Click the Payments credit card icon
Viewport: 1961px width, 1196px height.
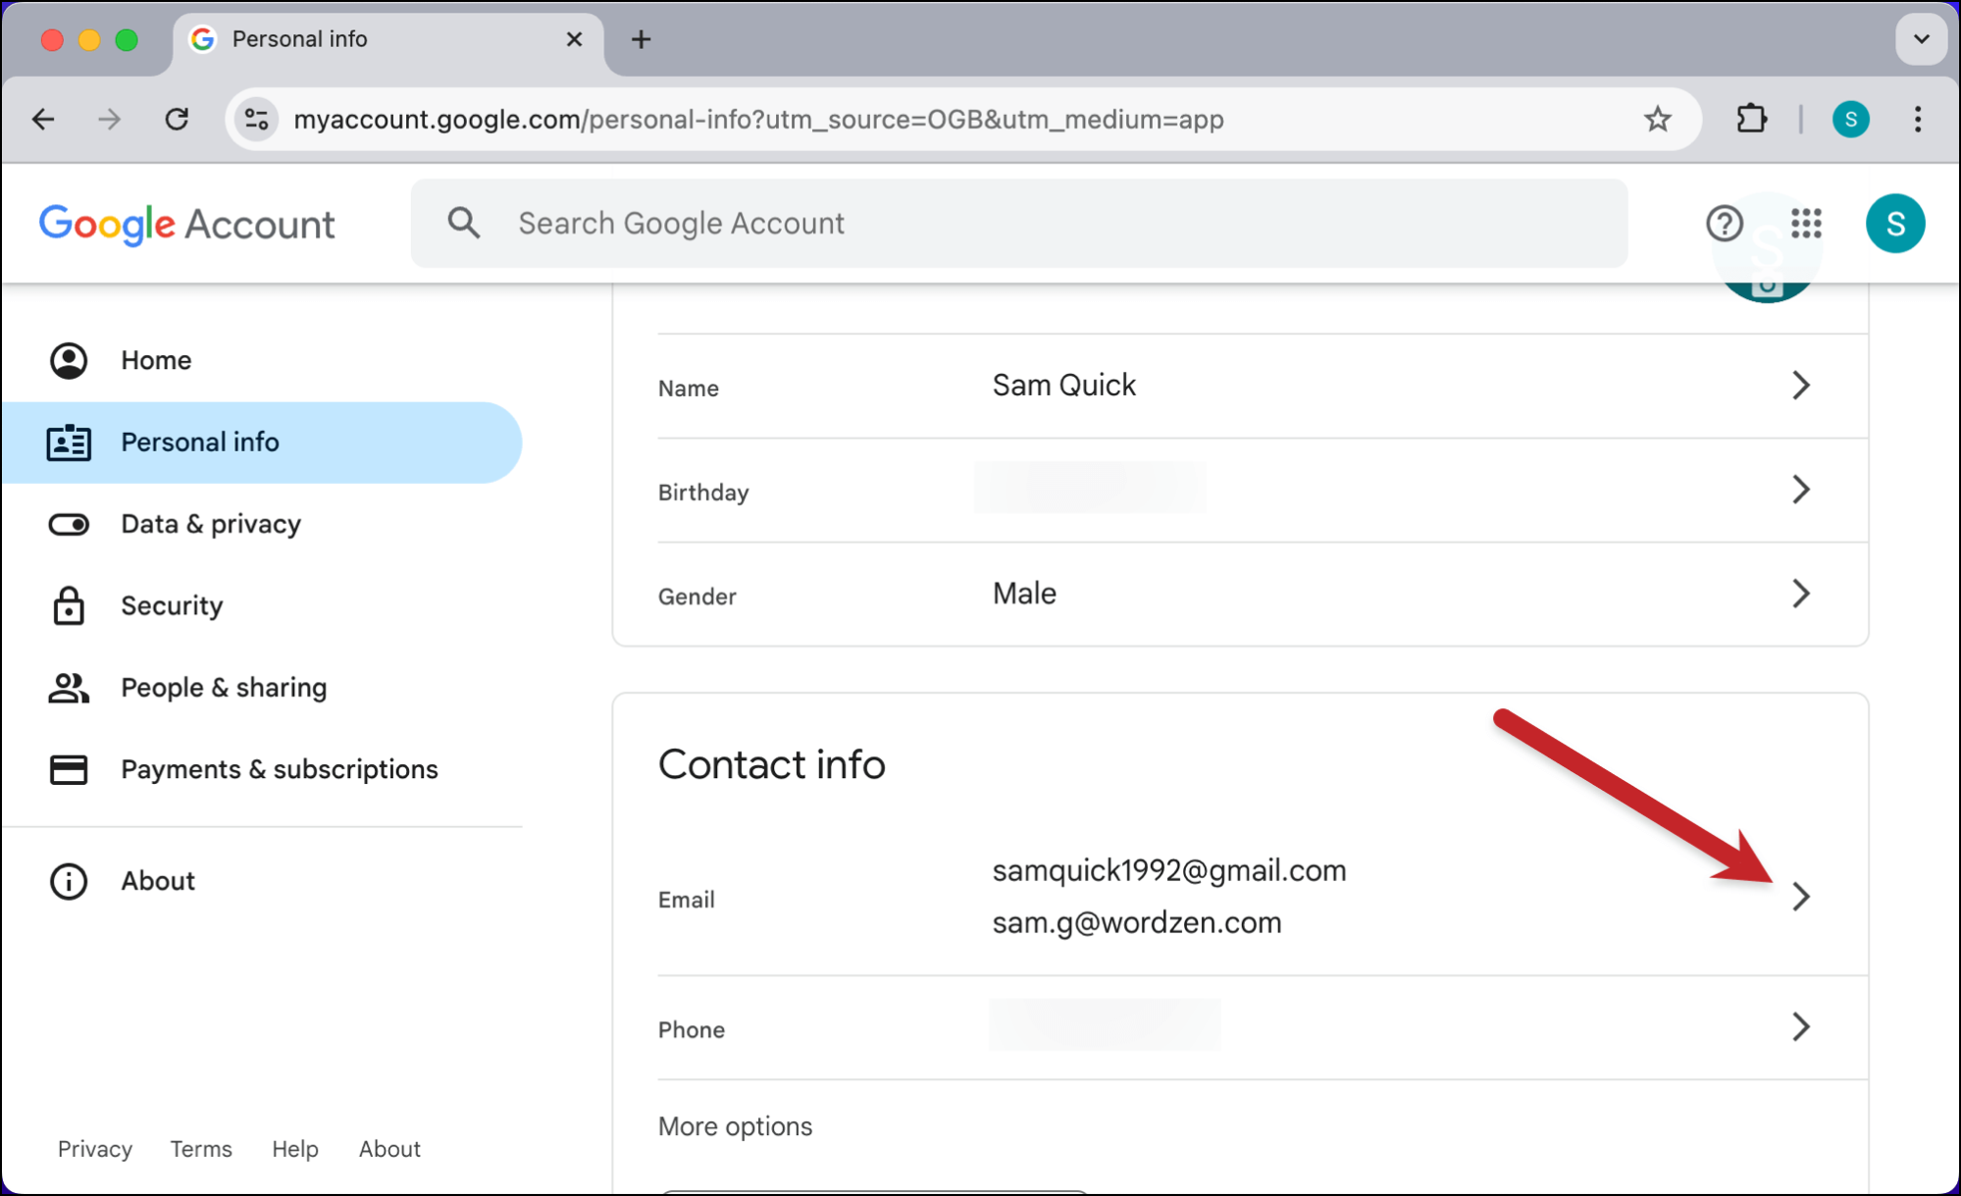pyautogui.click(x=69, y=769)
